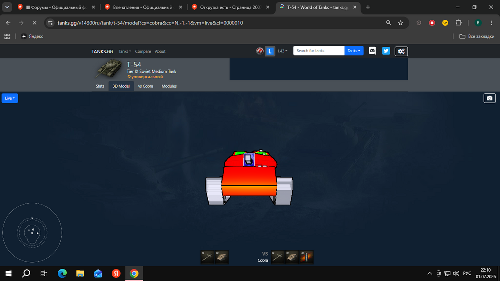Viewport: 500px width, 281px height.
Task: Select the Cobra HE shell icon
Action: 307,257
